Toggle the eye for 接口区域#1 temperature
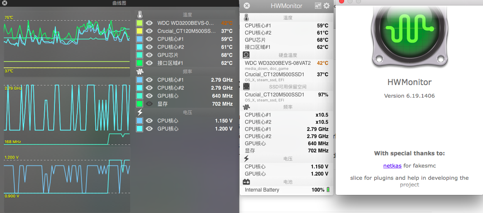Screen dimensions: 483x213 149,63
